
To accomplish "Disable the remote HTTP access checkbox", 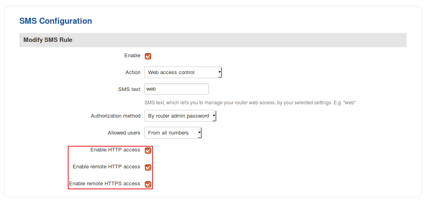I will click(x=148, y=168).
